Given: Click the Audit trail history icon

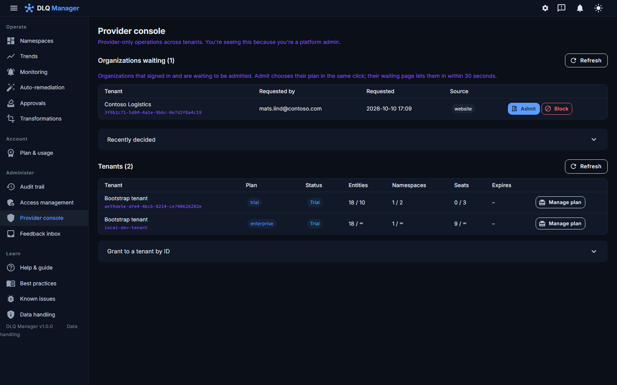Looking at the screenshot, I should point(11,187).
